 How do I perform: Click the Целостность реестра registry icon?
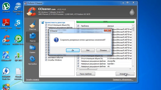(43, 22)
